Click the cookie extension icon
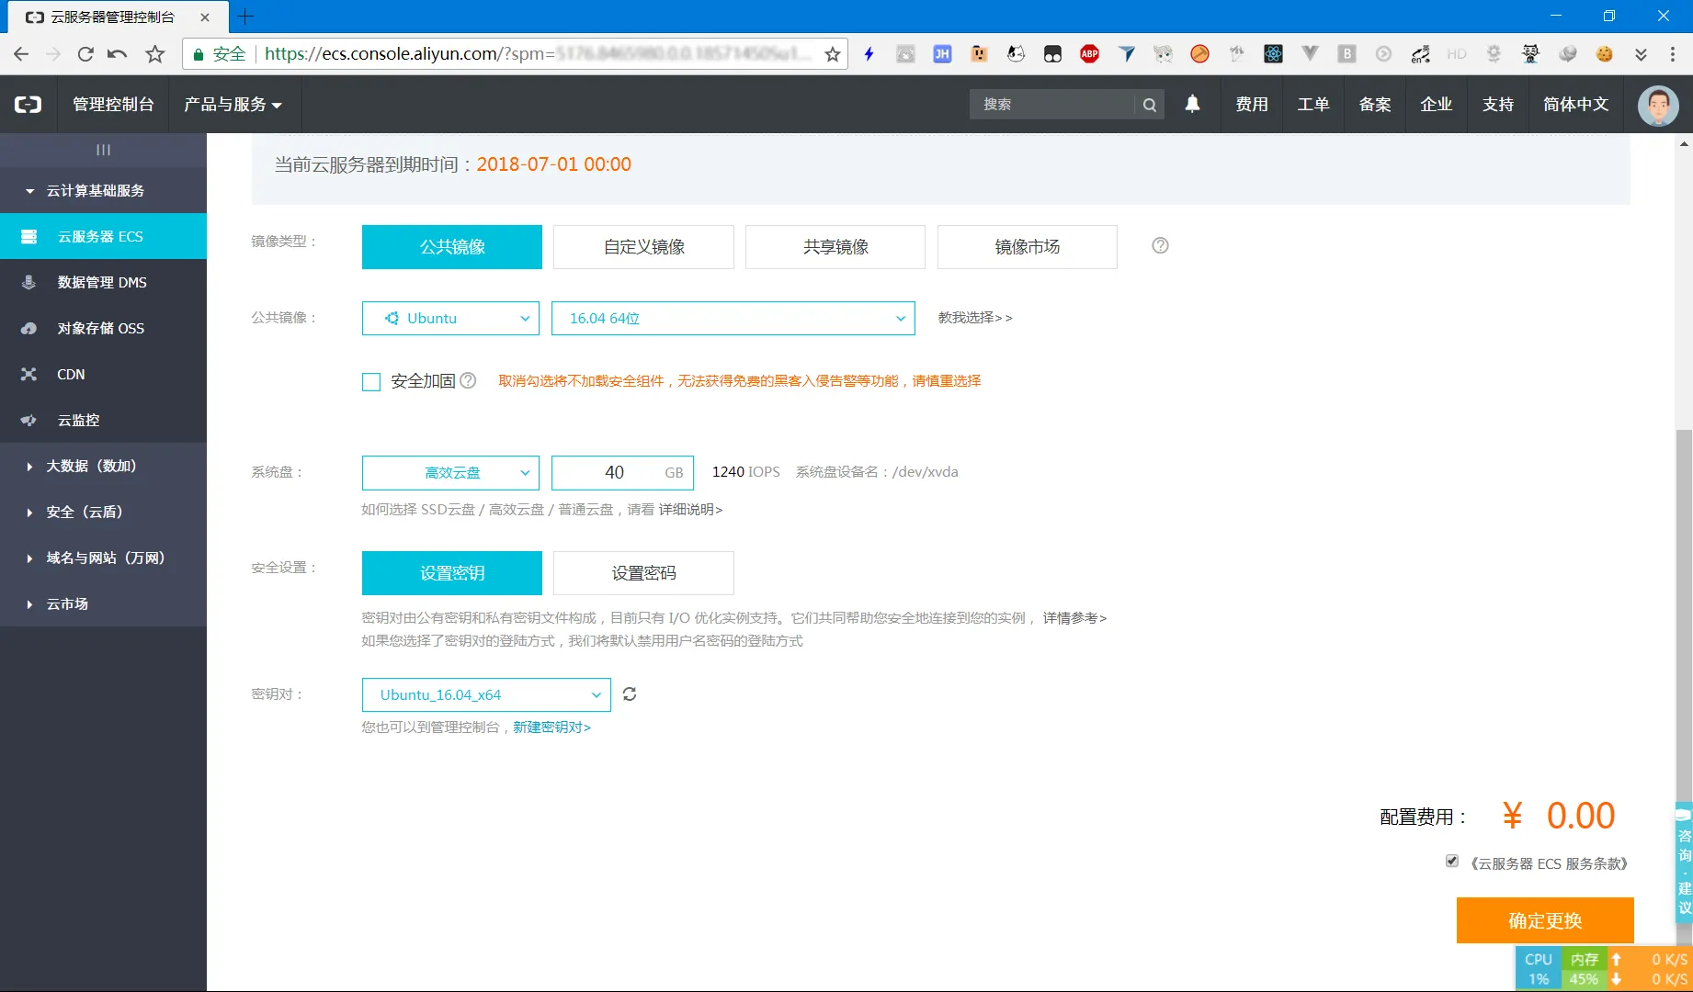 1604,54
